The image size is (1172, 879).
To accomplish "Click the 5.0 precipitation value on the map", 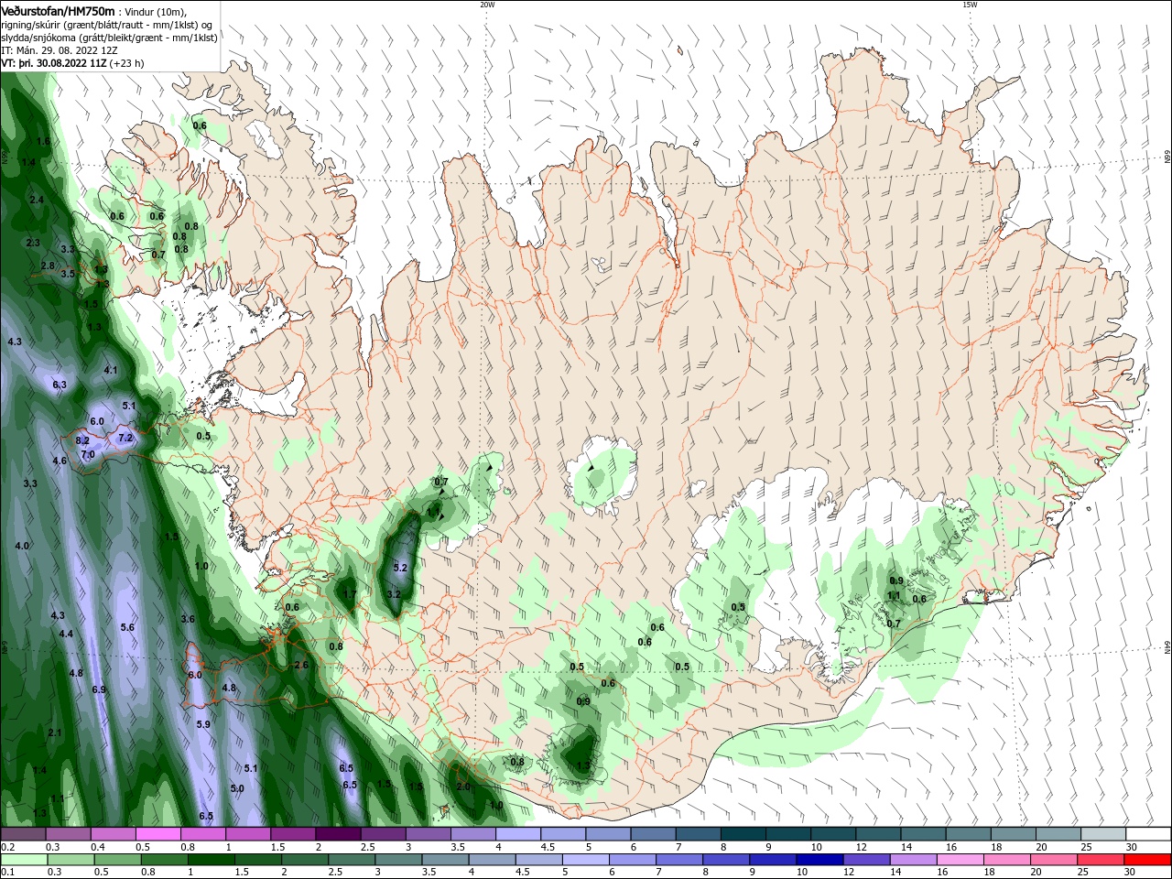I will tap(237, 787).
